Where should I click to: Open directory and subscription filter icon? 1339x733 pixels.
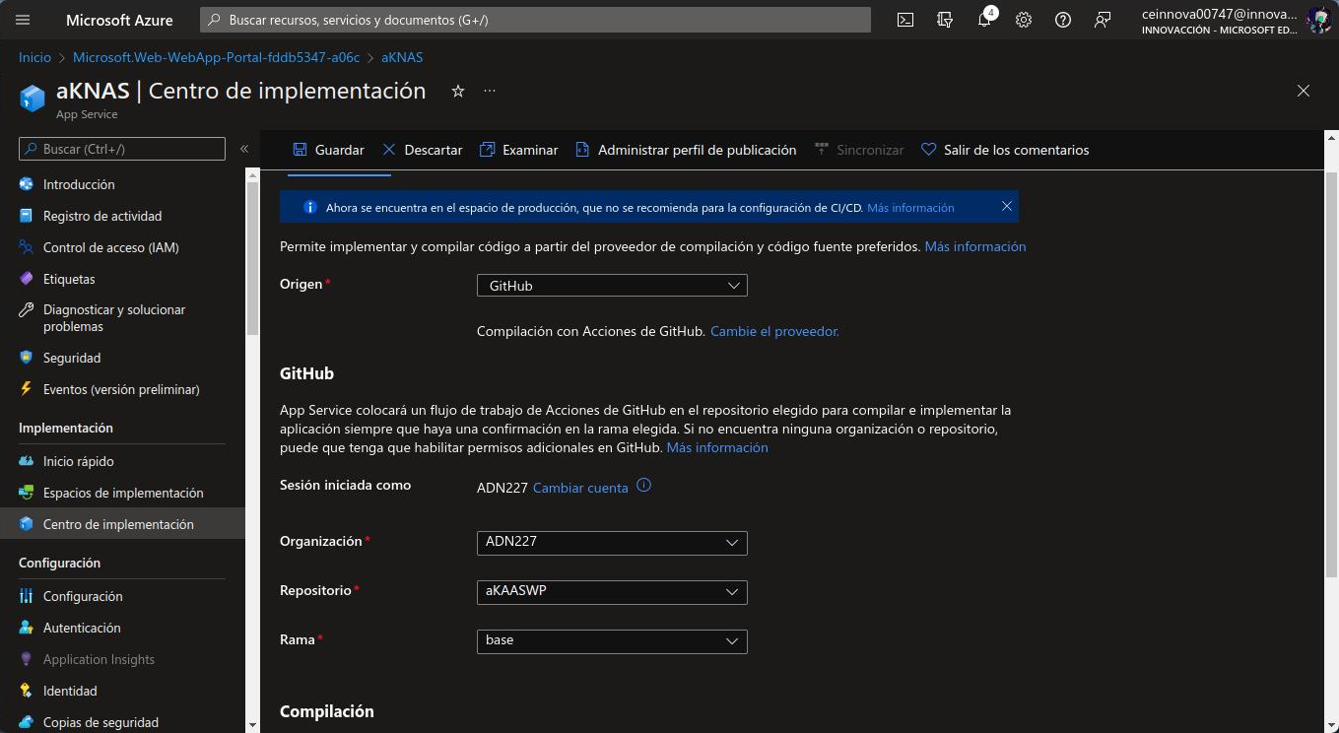coord(945,20)
